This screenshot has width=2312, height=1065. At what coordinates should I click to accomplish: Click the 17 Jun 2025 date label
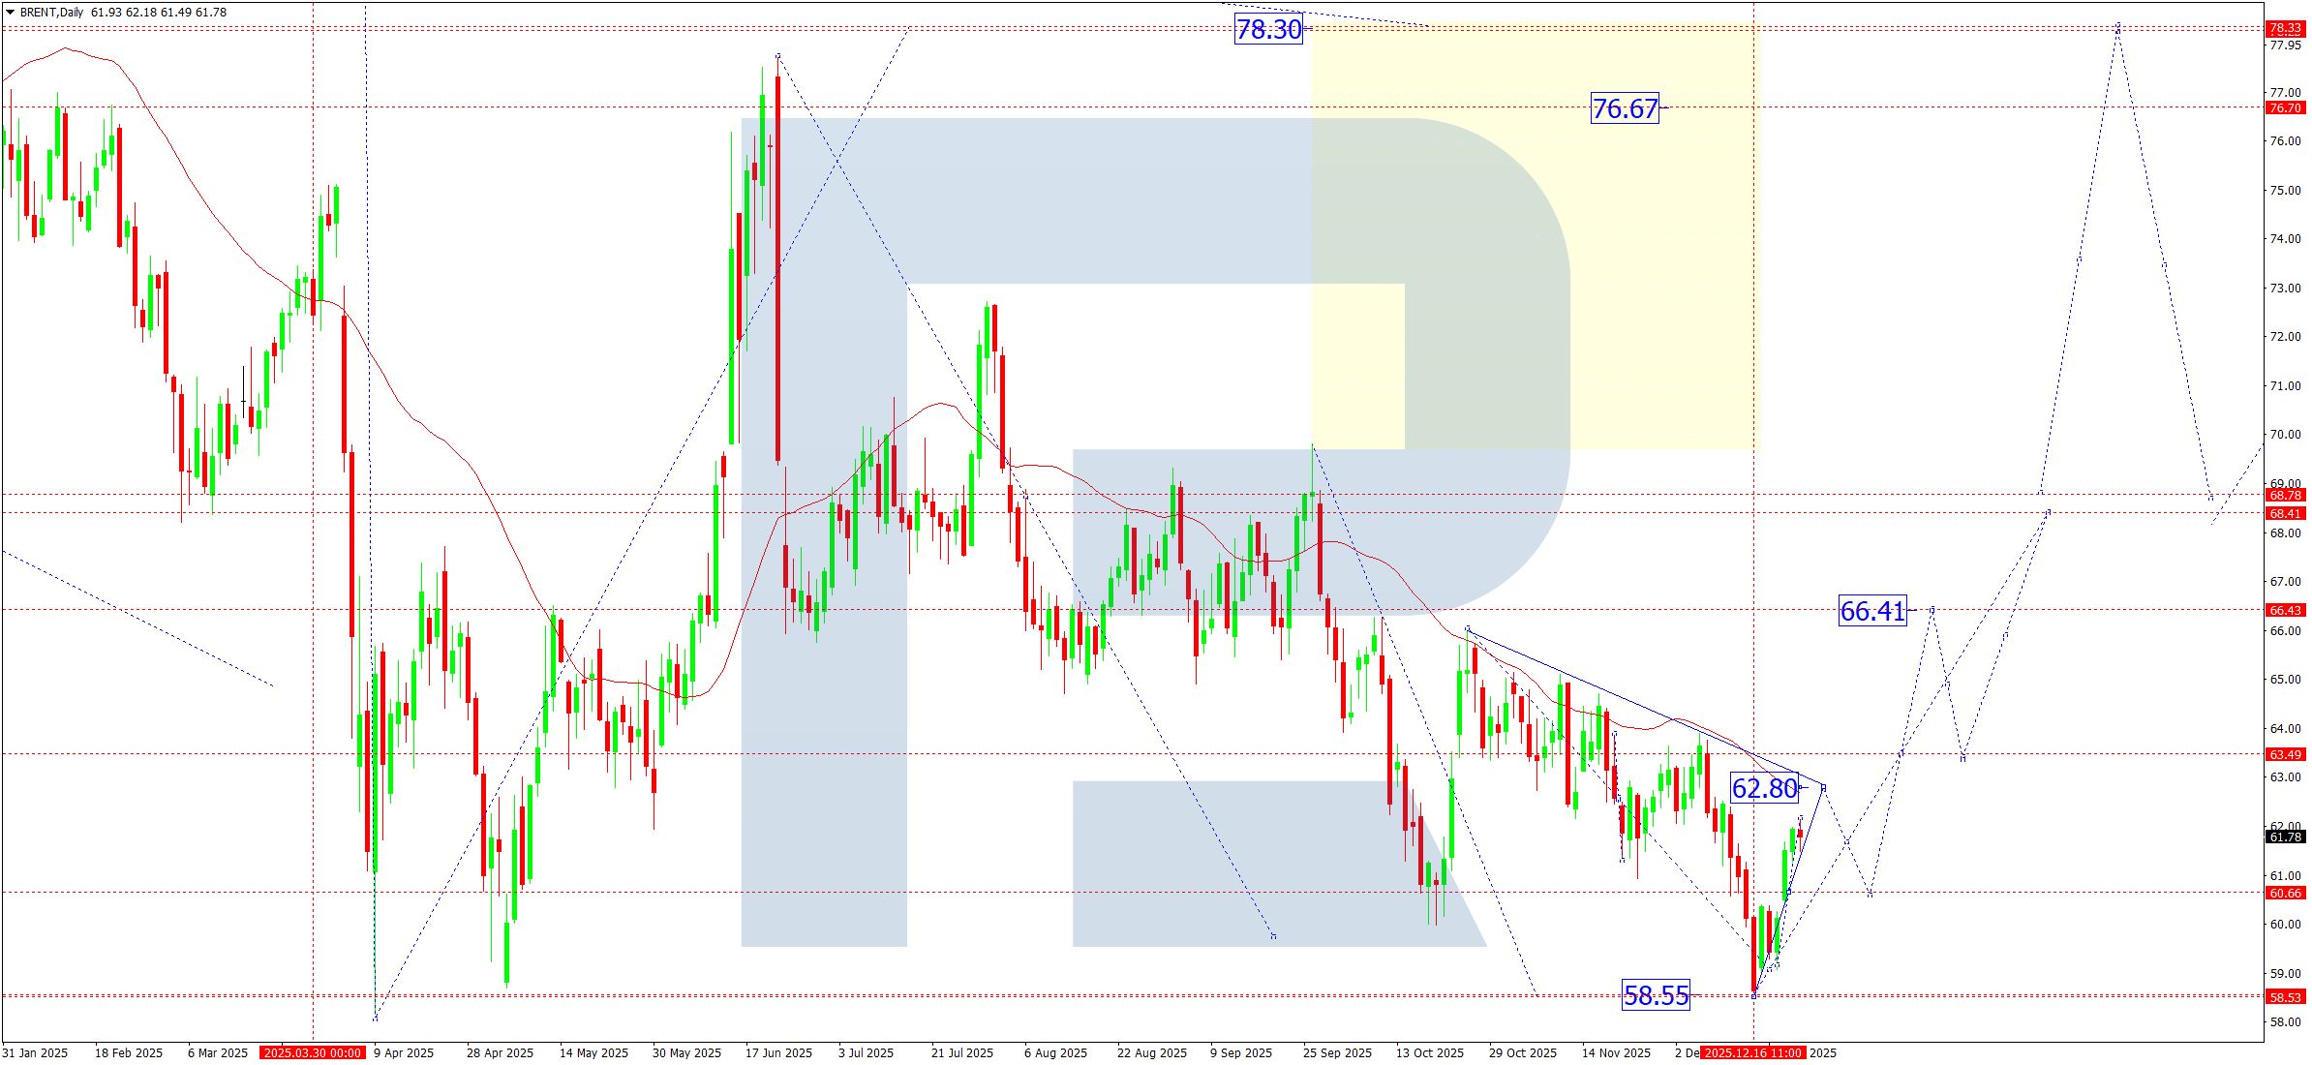click(778, 1053)
